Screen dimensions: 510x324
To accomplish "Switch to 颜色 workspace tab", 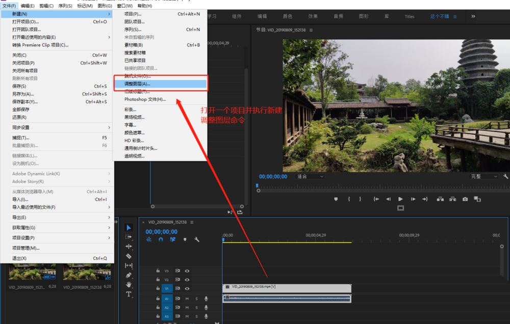I will pos(288,16).
